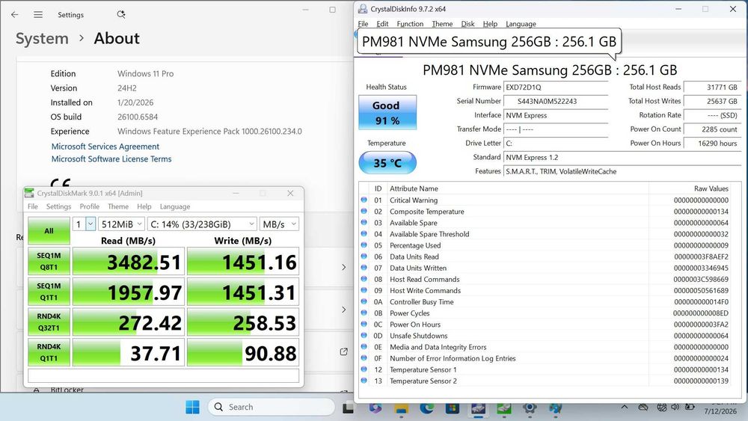Switch to CrystalDiskMark taskbar icon
This screenshot has height=421, width=748.
tap(503, 408)
